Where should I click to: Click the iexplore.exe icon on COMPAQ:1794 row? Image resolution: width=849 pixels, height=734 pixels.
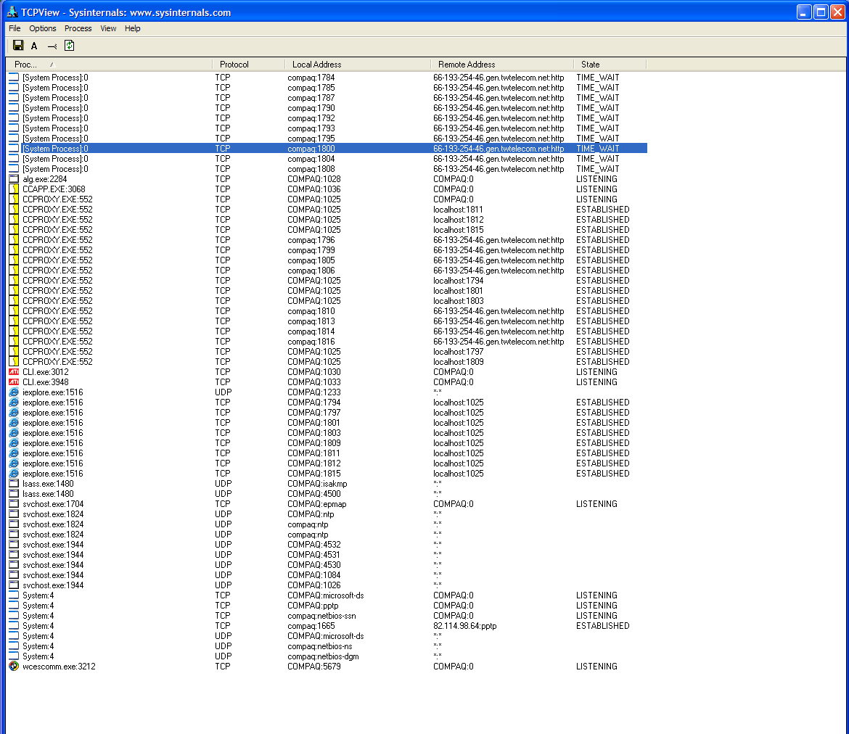(x=14, y=403)
